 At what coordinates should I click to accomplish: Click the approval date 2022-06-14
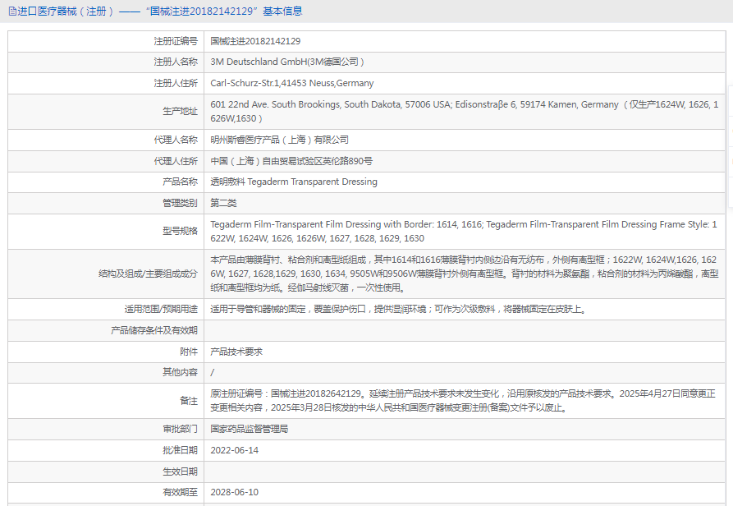pyautogui.click(x=234, y=450)
